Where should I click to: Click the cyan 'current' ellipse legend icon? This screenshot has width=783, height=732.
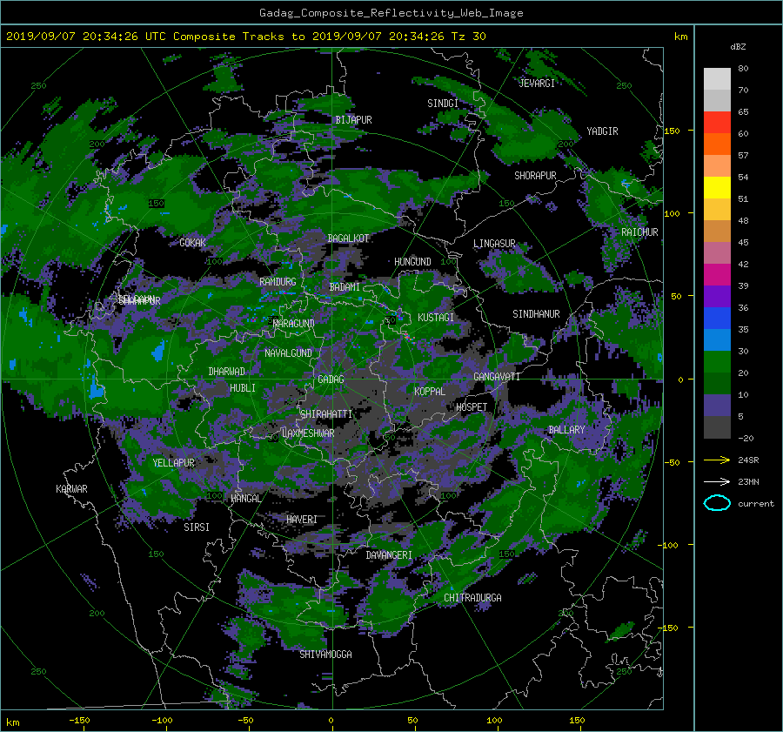pyautogui.click(x=717, y=503)
